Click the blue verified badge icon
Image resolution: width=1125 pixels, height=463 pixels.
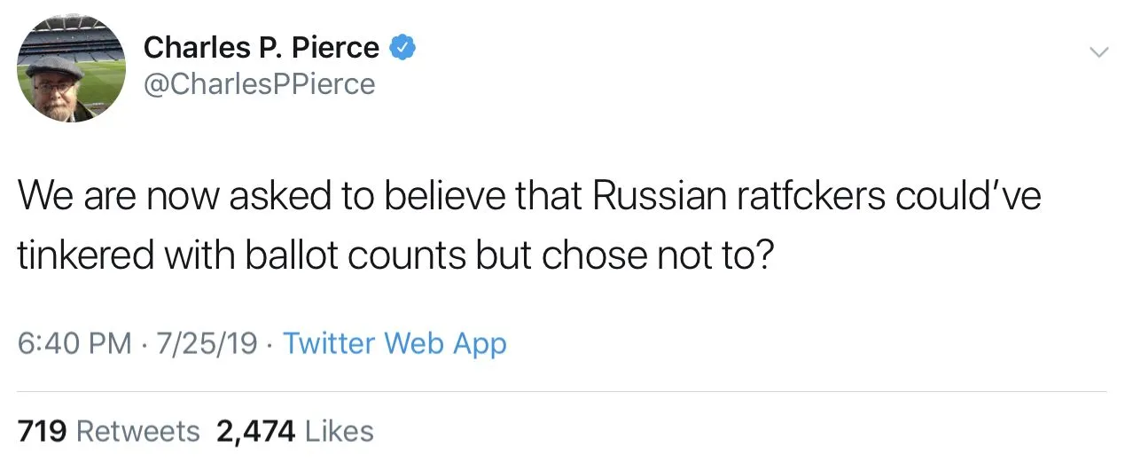(403, 48)
